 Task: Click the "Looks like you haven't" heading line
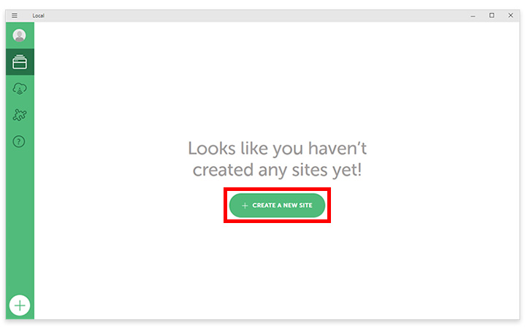pos(277,148)
